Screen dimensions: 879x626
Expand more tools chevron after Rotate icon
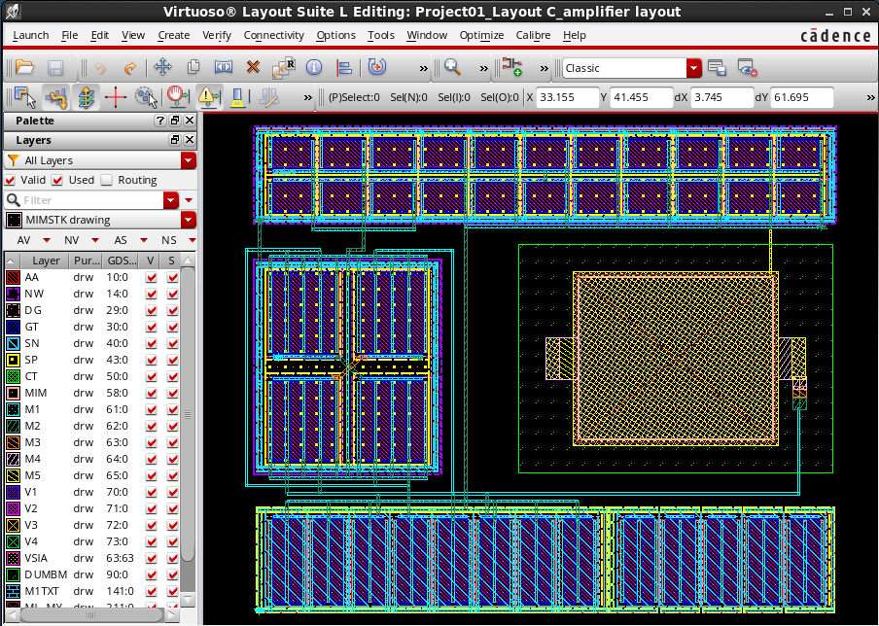(x=423, y=68)
